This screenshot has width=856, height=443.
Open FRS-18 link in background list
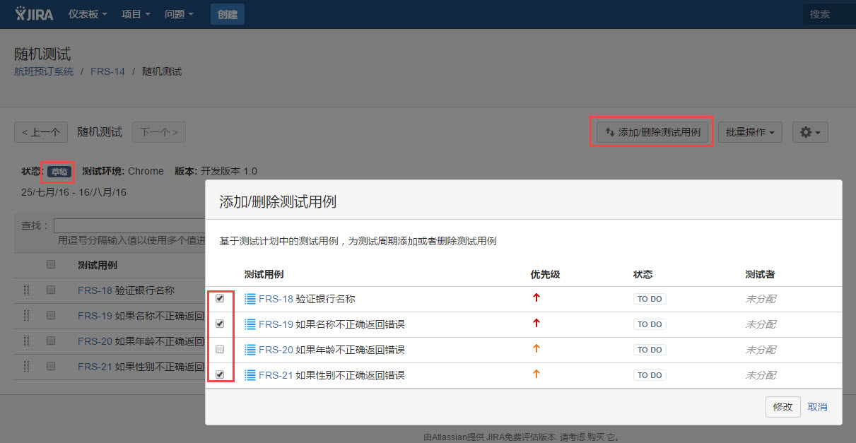(95, 290)
